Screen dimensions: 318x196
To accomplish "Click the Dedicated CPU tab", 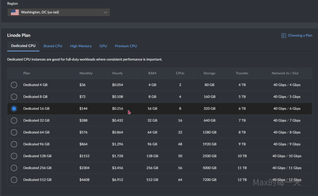I will (x=23, y=46).
